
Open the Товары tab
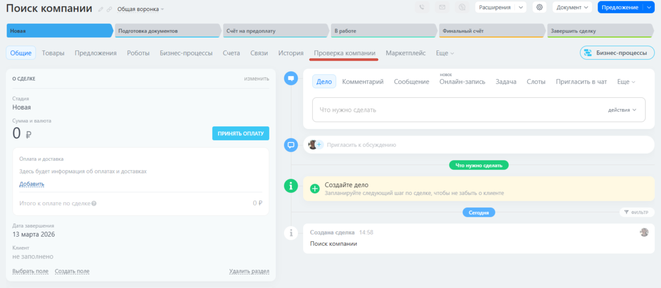point(53,53)
